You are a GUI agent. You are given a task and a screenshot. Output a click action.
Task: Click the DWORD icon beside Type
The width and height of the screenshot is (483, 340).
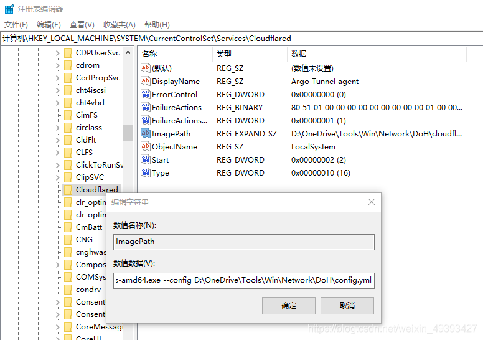pos(146,172)
